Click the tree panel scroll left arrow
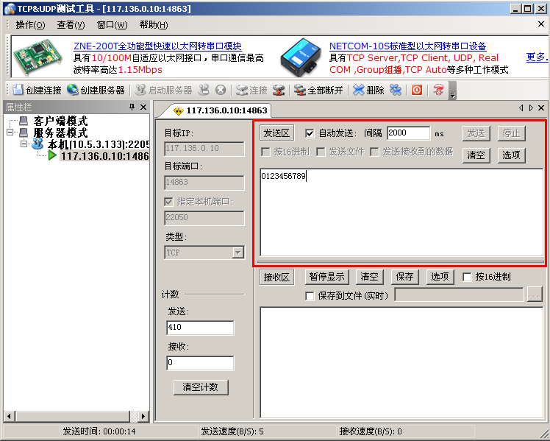This screenshot has width=550, height=441. click(9, 417)
